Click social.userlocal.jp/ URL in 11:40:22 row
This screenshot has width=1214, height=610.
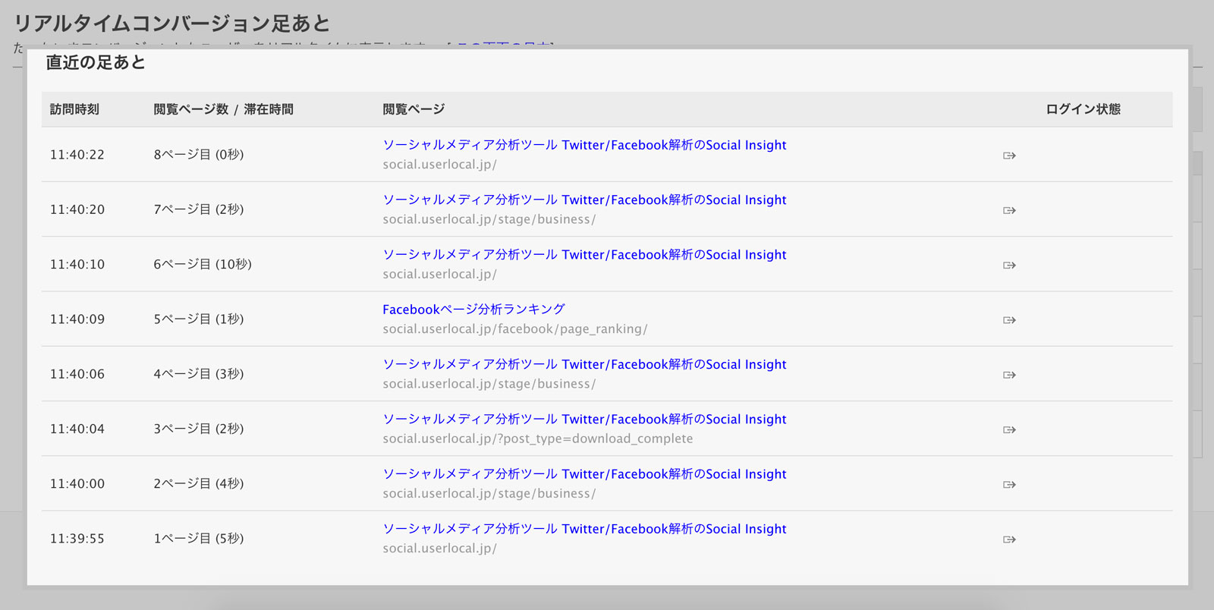tap(439, 165)
